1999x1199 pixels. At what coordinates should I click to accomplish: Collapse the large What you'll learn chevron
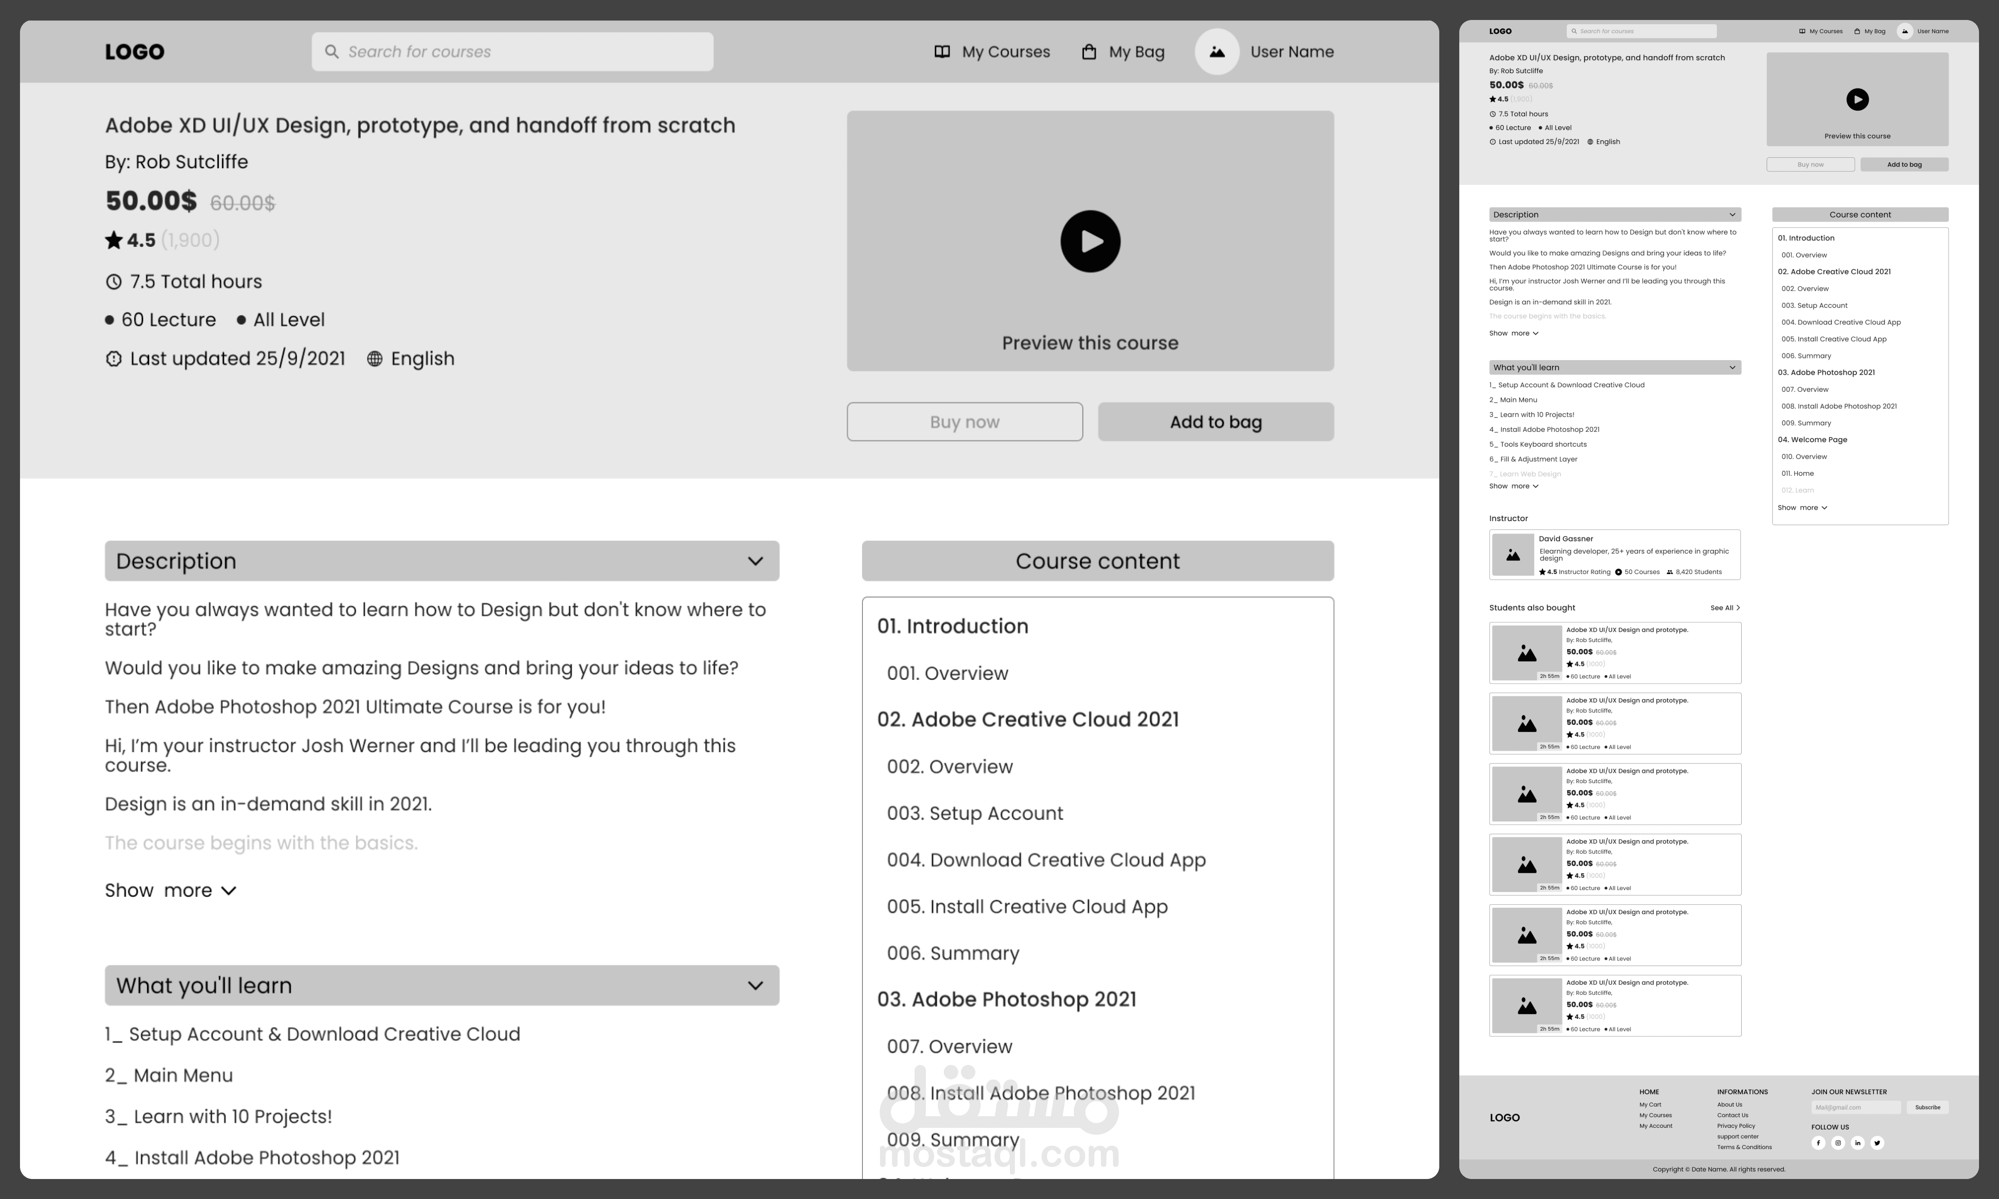pyautogui.click(x=755, y=985)
